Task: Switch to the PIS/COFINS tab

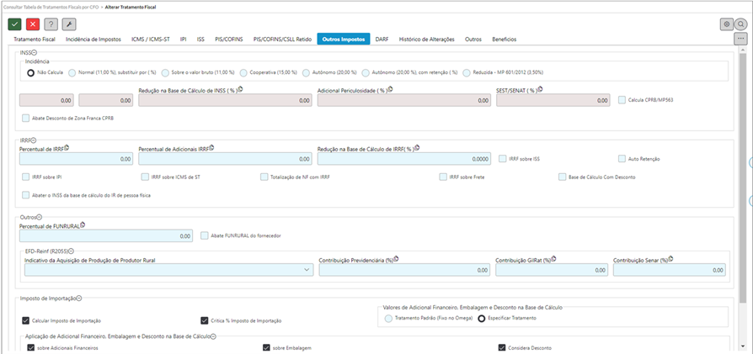Action: click(x=228, y=39)
